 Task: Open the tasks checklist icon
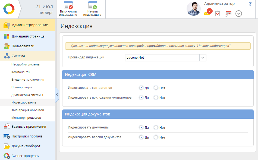click(x=218, y=14)
